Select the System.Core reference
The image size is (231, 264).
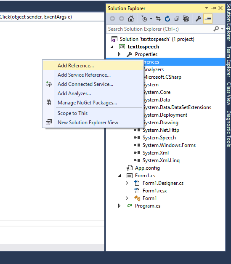157,92
